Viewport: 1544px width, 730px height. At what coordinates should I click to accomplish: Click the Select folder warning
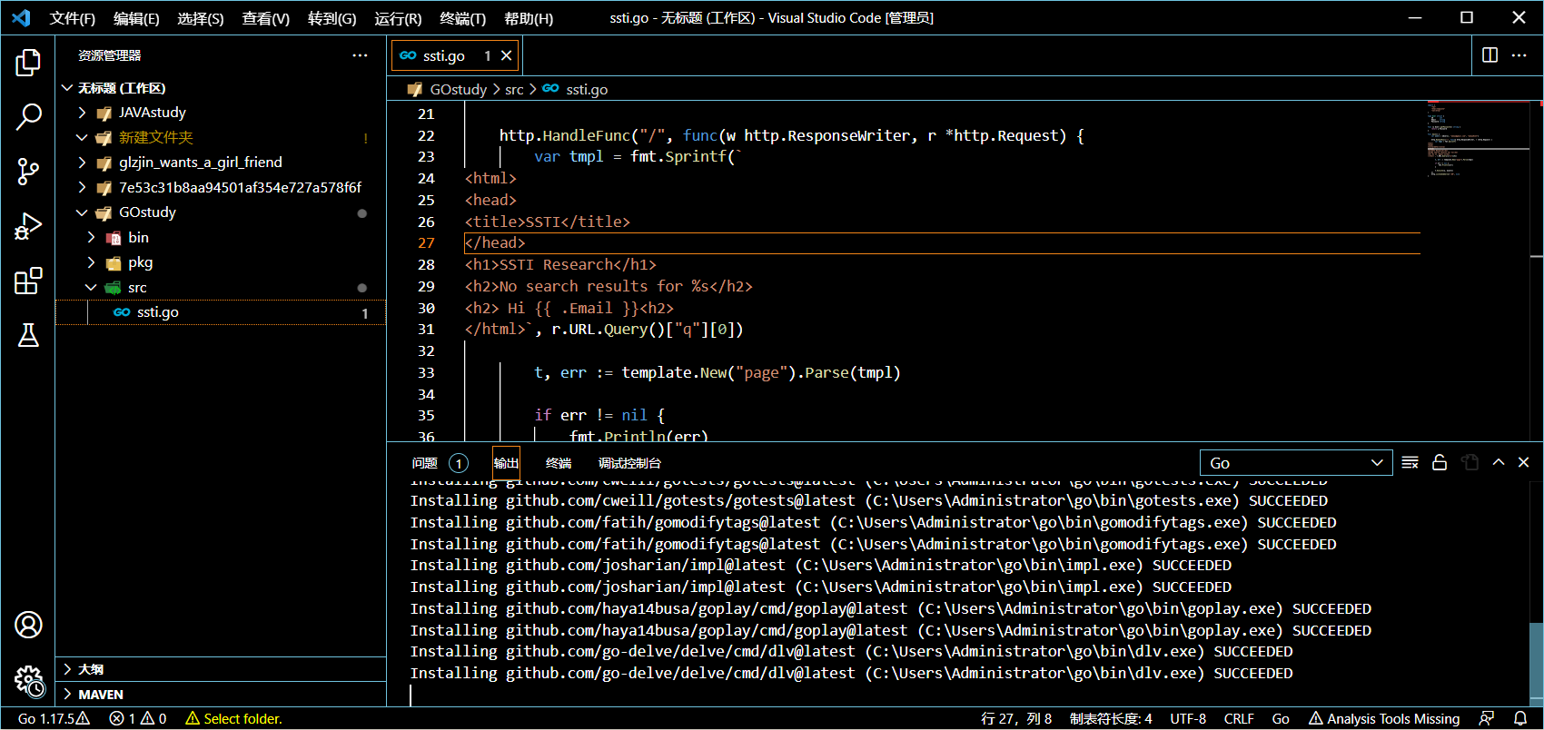(234, 719)
